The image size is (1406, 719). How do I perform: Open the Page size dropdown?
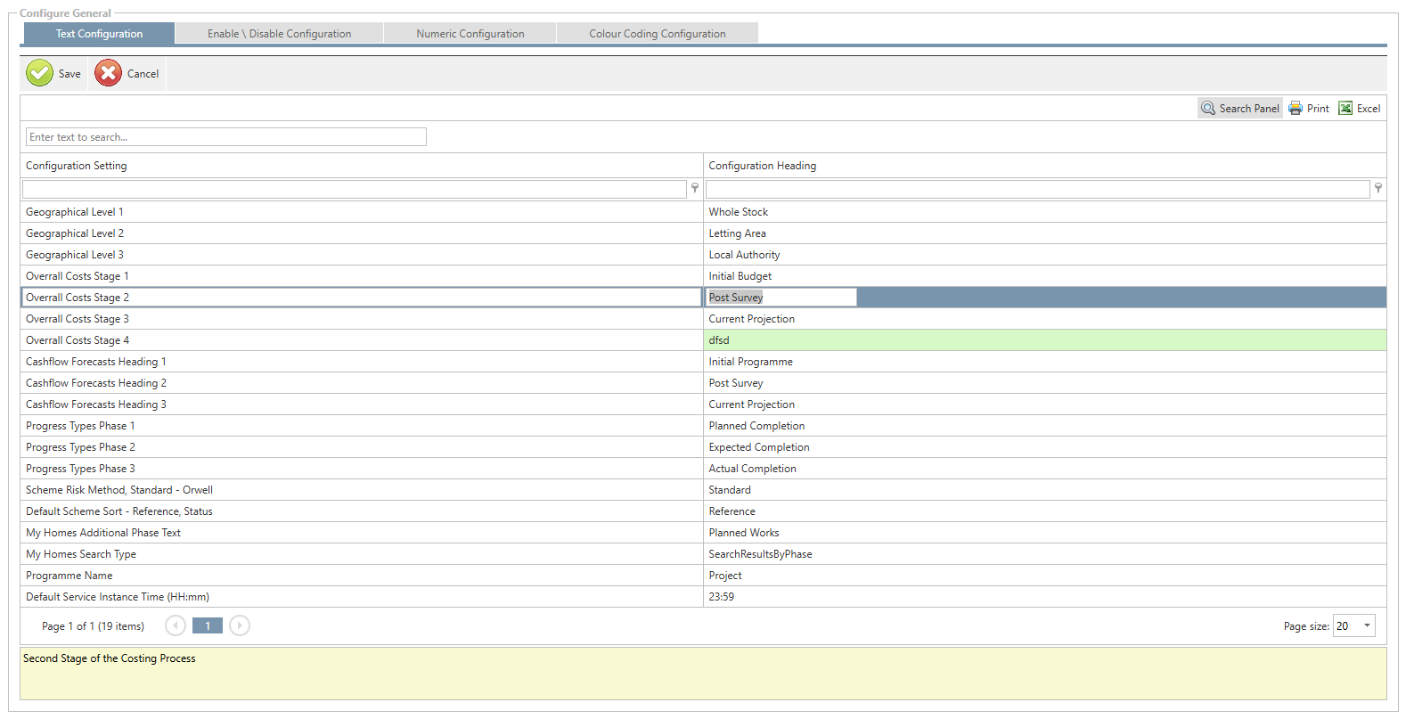(1367, 625)
